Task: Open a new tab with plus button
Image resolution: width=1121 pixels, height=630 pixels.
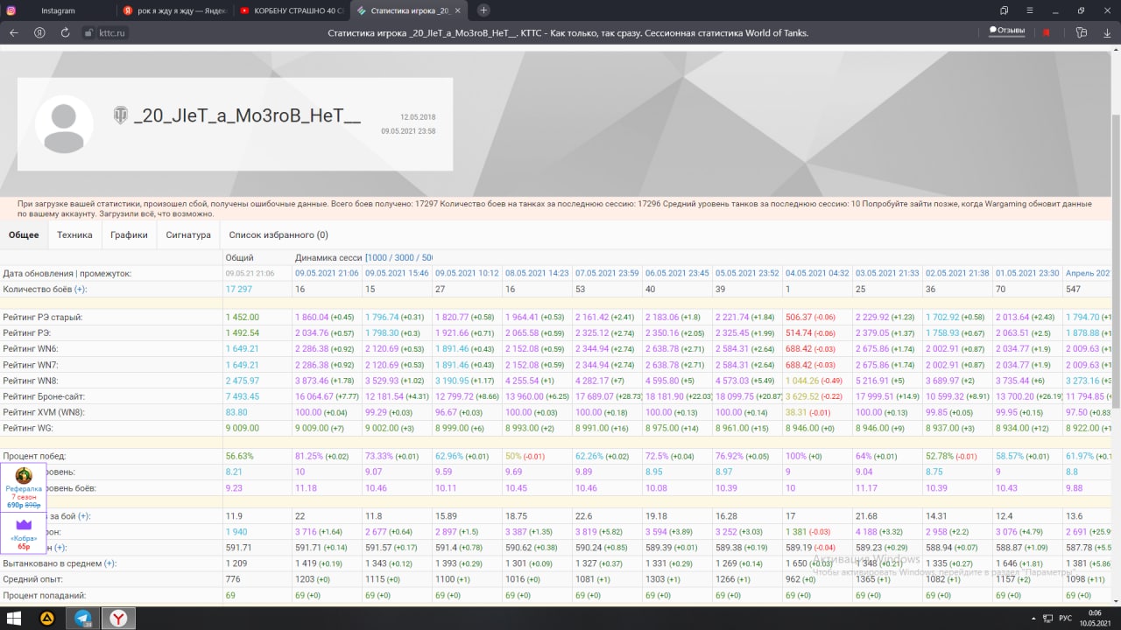Action: click(483, 10)
